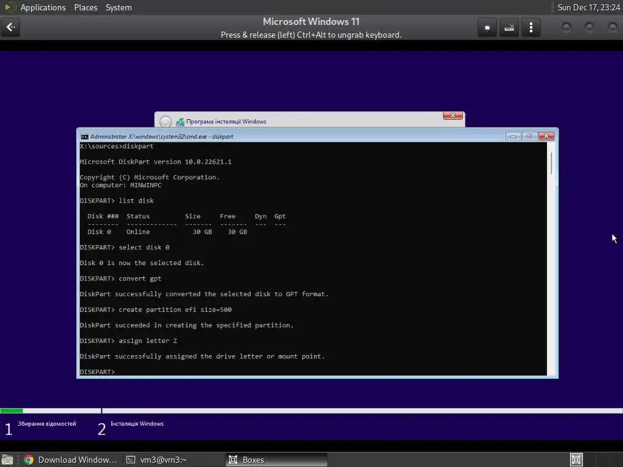The image size is (623, 467).
Task: Click the 'Microsoft Windows 11' title in Boxes
Action: 311,21
